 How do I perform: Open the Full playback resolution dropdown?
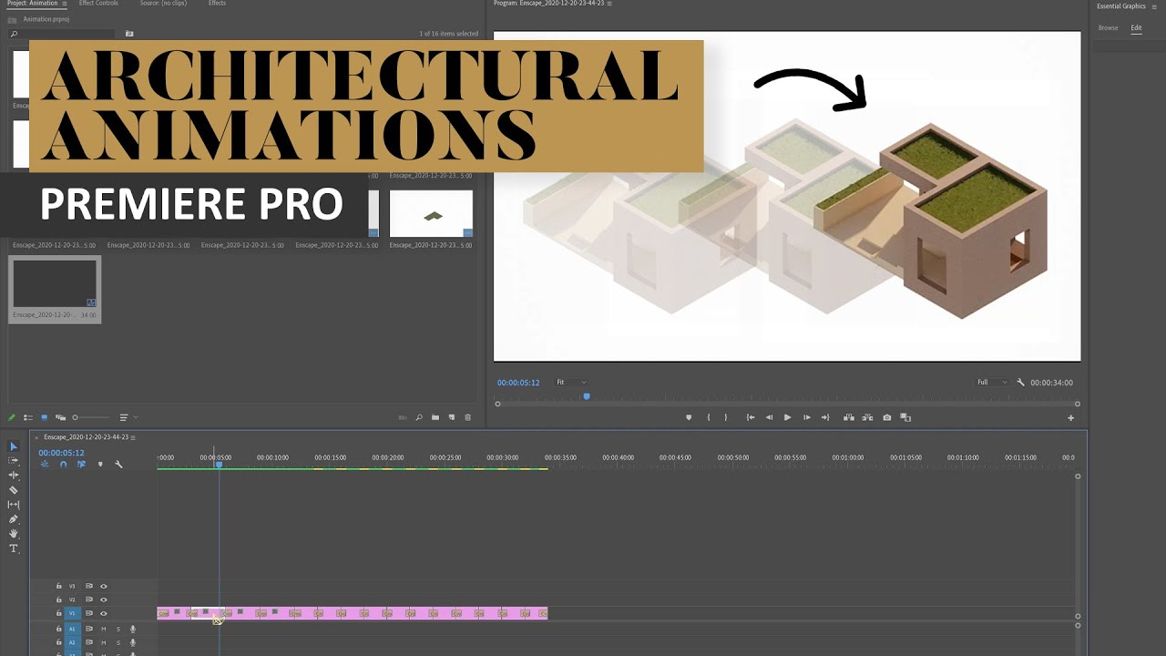[992, 382]
